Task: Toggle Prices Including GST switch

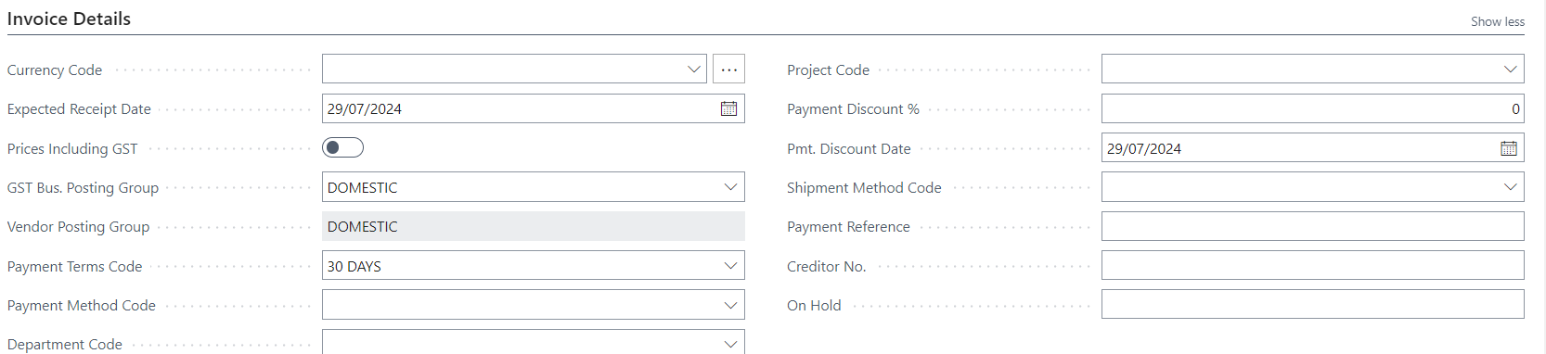Action: [x=342, y=147]
